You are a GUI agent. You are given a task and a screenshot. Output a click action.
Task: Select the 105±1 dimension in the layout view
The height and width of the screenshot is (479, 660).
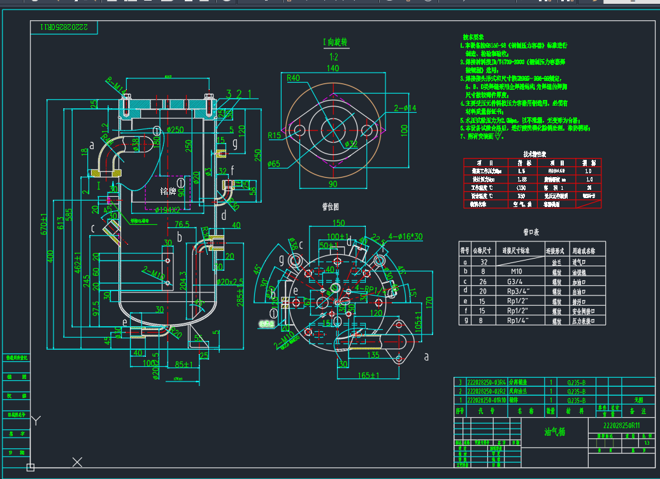[x=419, y=322]
